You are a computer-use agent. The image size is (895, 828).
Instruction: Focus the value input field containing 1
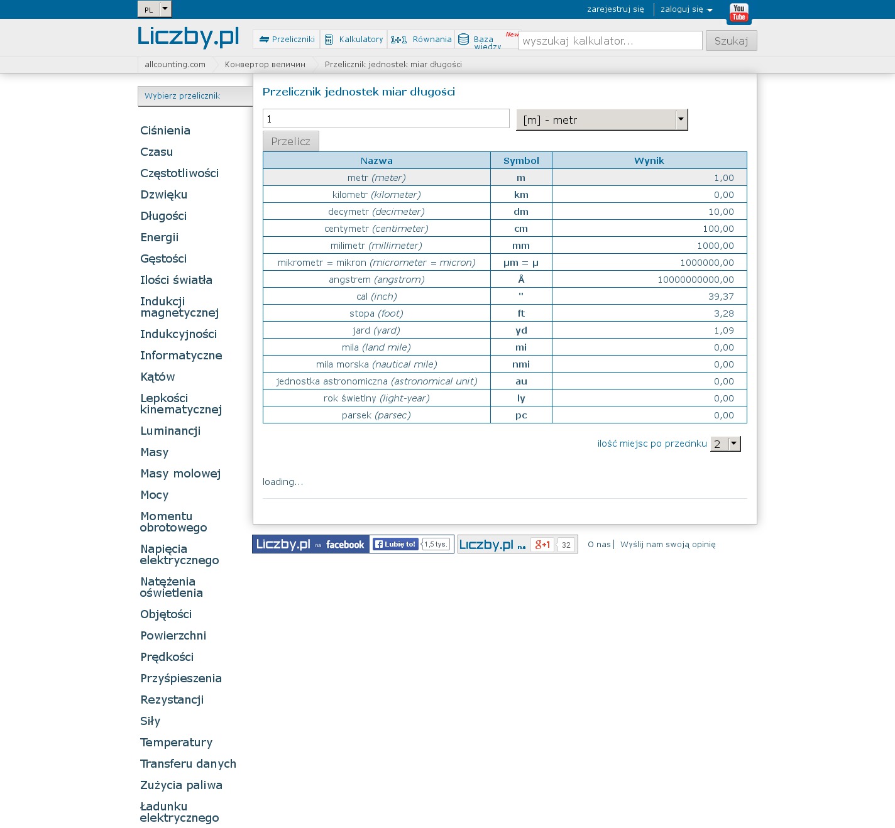(x=386, y=119)
